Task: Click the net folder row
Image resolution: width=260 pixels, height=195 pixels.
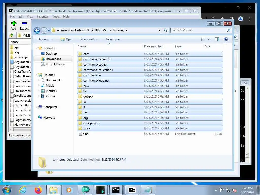Action: [150, 112]
